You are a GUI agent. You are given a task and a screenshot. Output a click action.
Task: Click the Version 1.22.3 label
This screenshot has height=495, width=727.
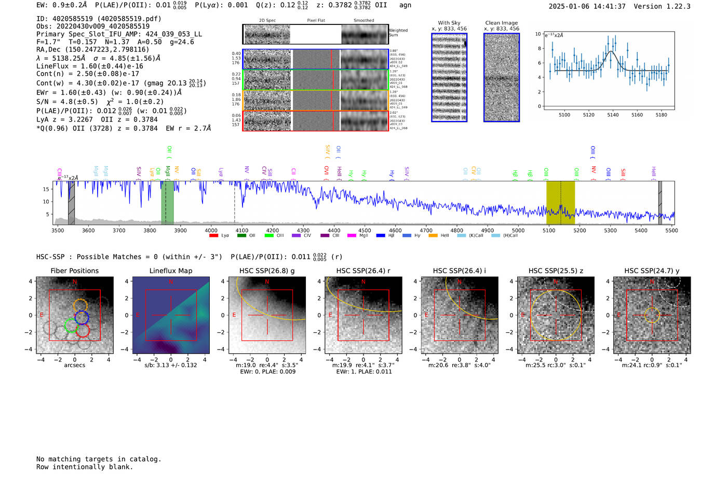(662, 7)
